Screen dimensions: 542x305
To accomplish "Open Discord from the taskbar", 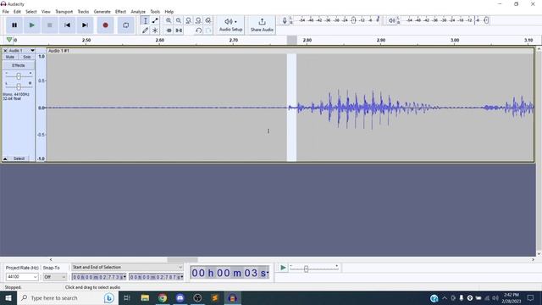I will (x=180, y=297).
